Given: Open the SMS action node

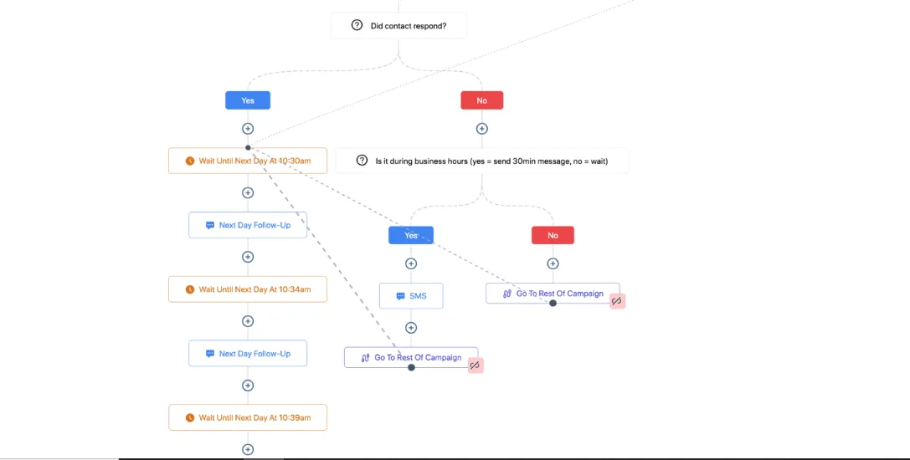Looking at the screenshot, I should tap(411, 296).
